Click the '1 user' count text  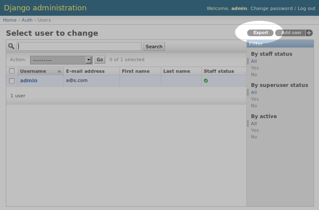(x=18, y=96)
